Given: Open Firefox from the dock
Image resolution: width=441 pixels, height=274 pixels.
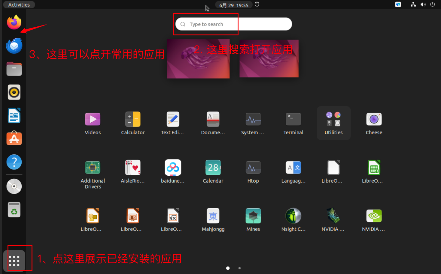Looking at the screenshot, I should pyautogui.click(x=14, y=22).
